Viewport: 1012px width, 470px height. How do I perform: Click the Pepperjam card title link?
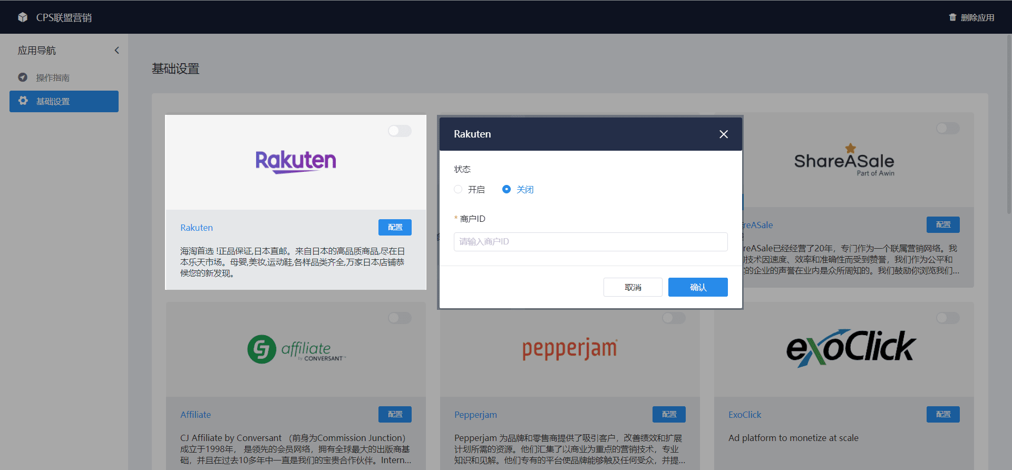(475, 415)
